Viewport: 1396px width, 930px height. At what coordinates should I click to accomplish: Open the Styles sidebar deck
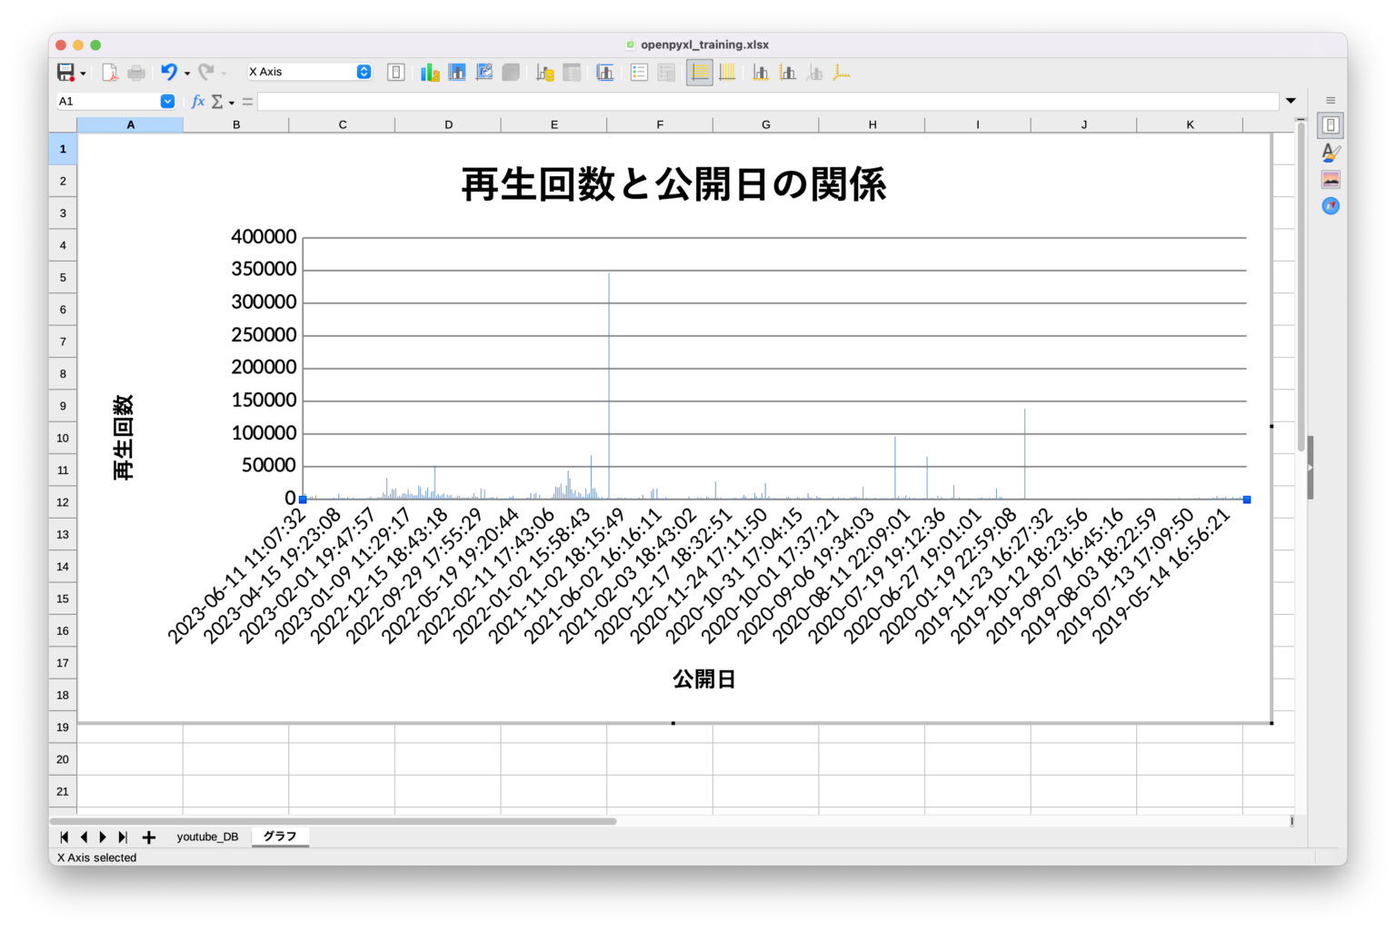(x=1330, y=152)
